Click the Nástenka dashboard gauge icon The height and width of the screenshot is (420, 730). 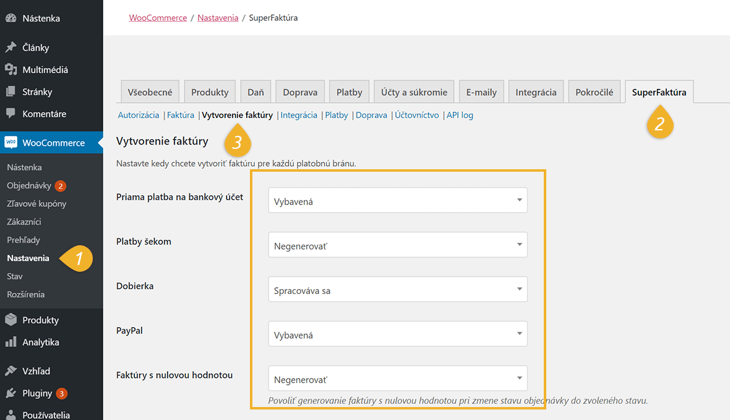[x=11, y=18]
